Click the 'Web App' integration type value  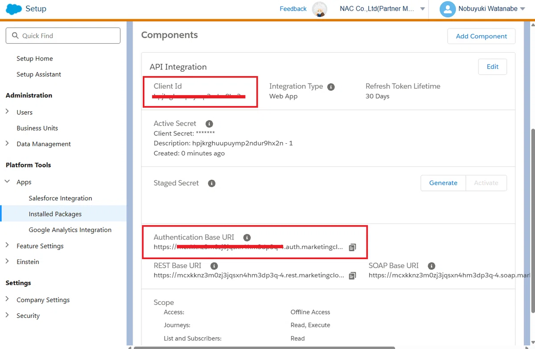coord(283,97)
